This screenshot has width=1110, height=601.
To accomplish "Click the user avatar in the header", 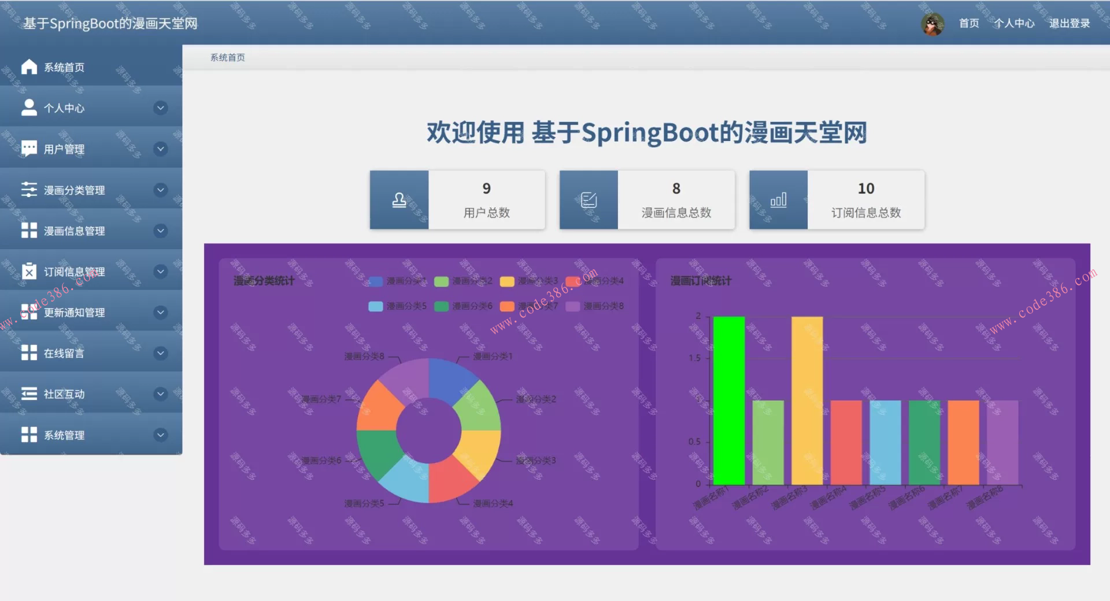I will 932,24.
